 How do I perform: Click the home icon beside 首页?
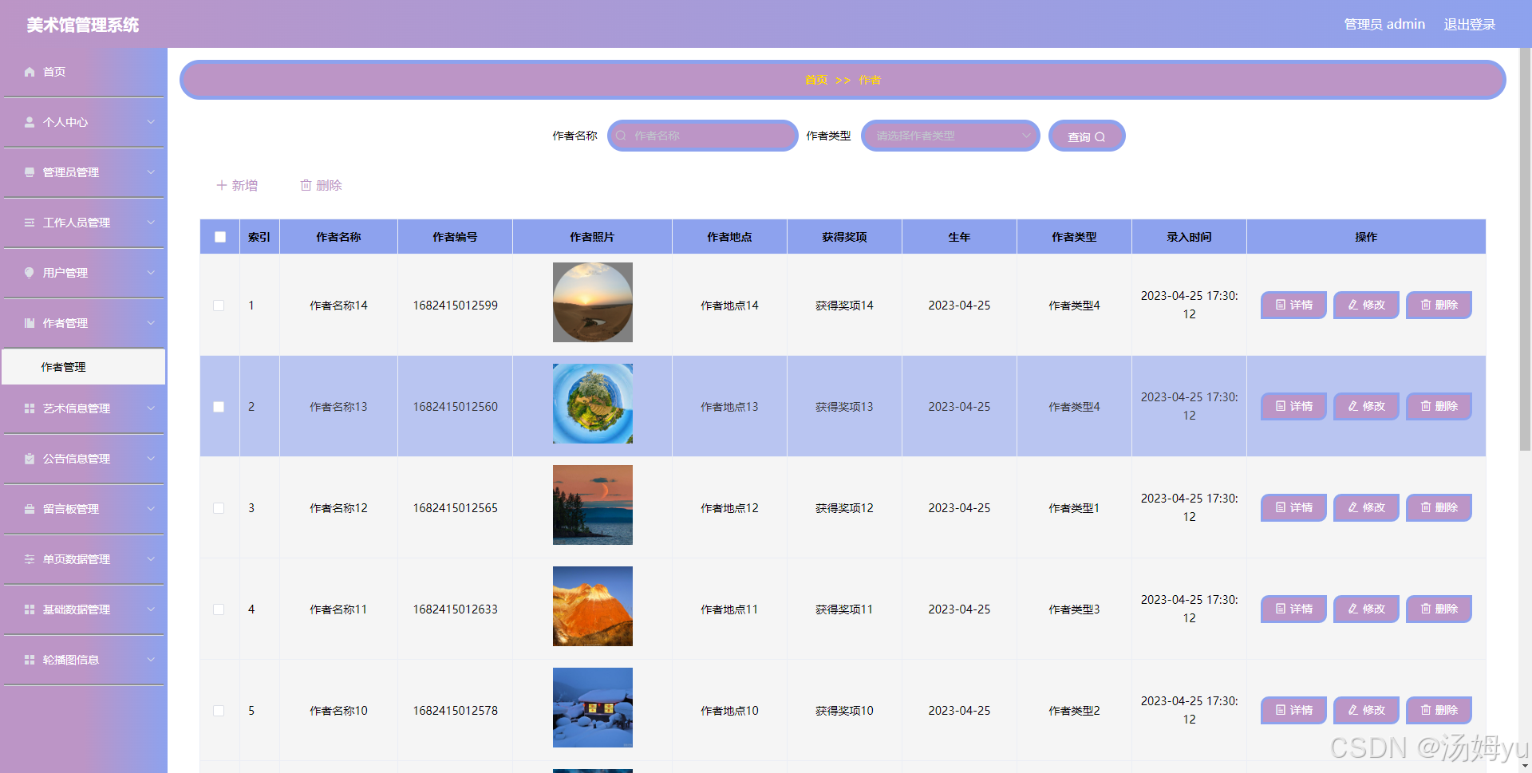pos(30,72)
